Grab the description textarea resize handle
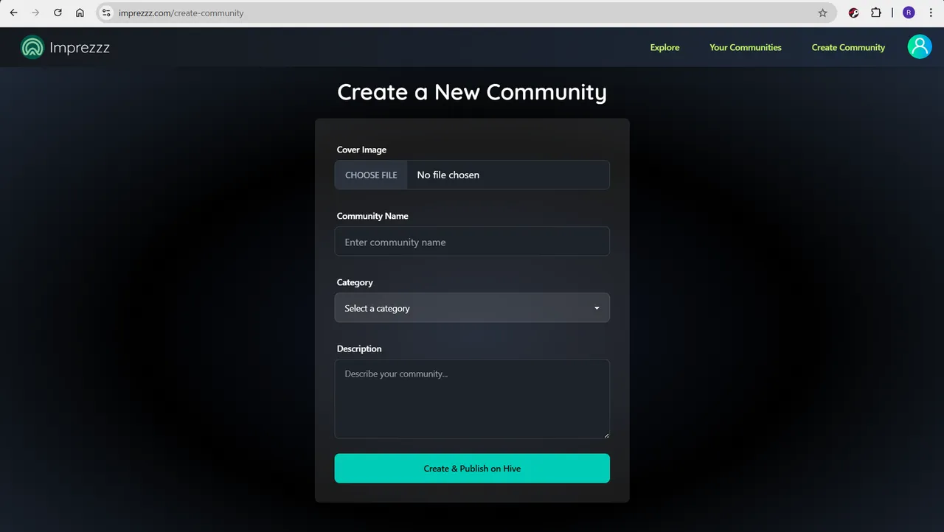 606,435
